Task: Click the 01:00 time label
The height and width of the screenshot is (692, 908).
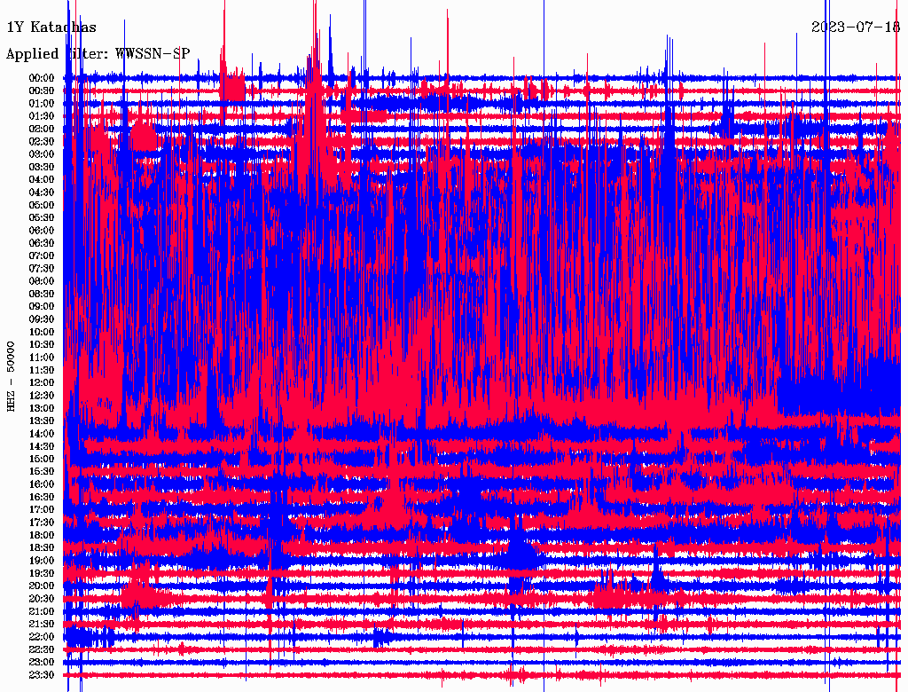Action: pyautogui.click(x=42, y=104)
